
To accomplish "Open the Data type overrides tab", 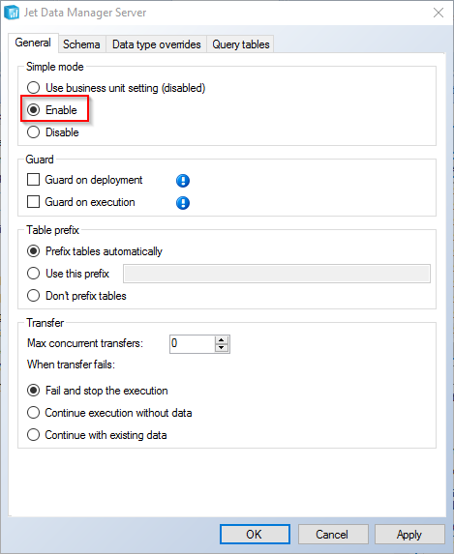I will point(157,44).
